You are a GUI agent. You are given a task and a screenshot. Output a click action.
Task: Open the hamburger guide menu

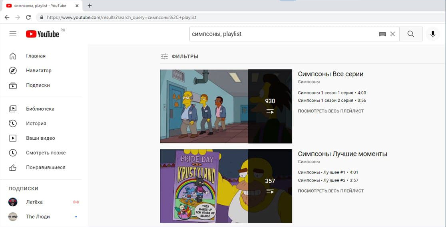[x=13, y=34]
